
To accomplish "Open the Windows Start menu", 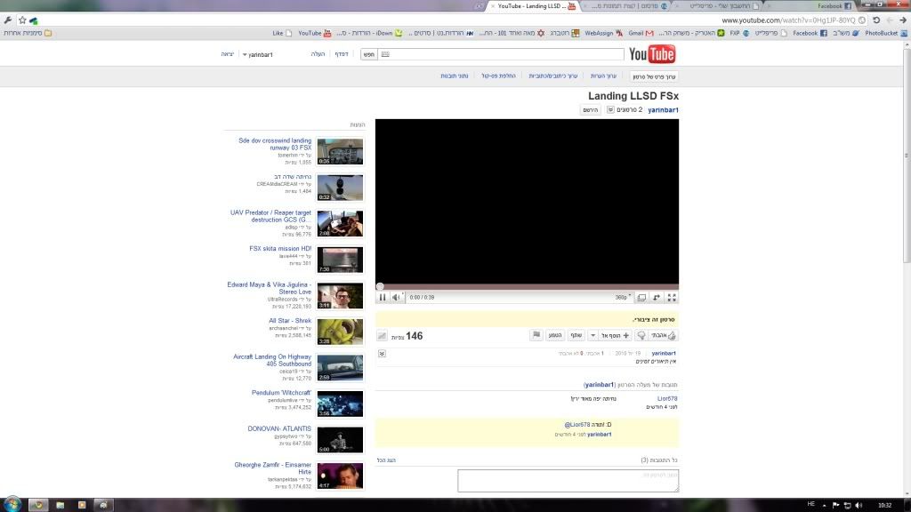I will pyautogui.click(x=12, y=505).
